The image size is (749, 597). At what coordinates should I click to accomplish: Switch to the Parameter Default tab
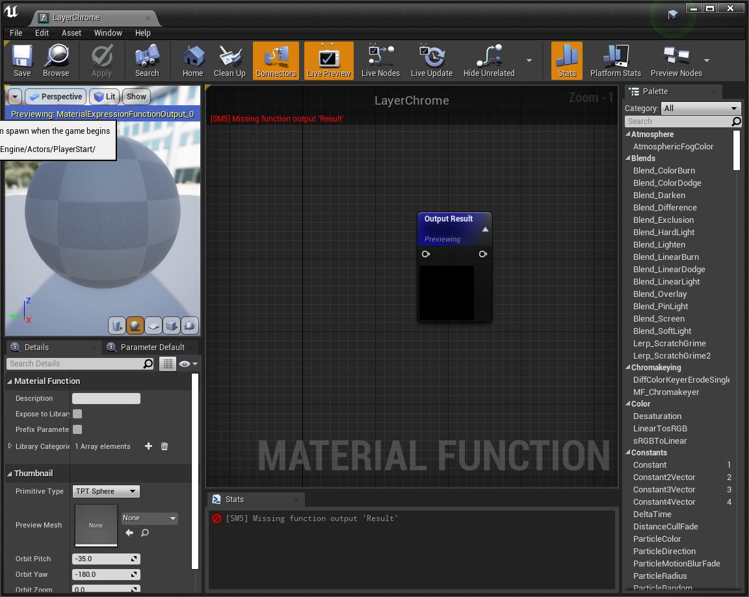[x=152, y=347]
